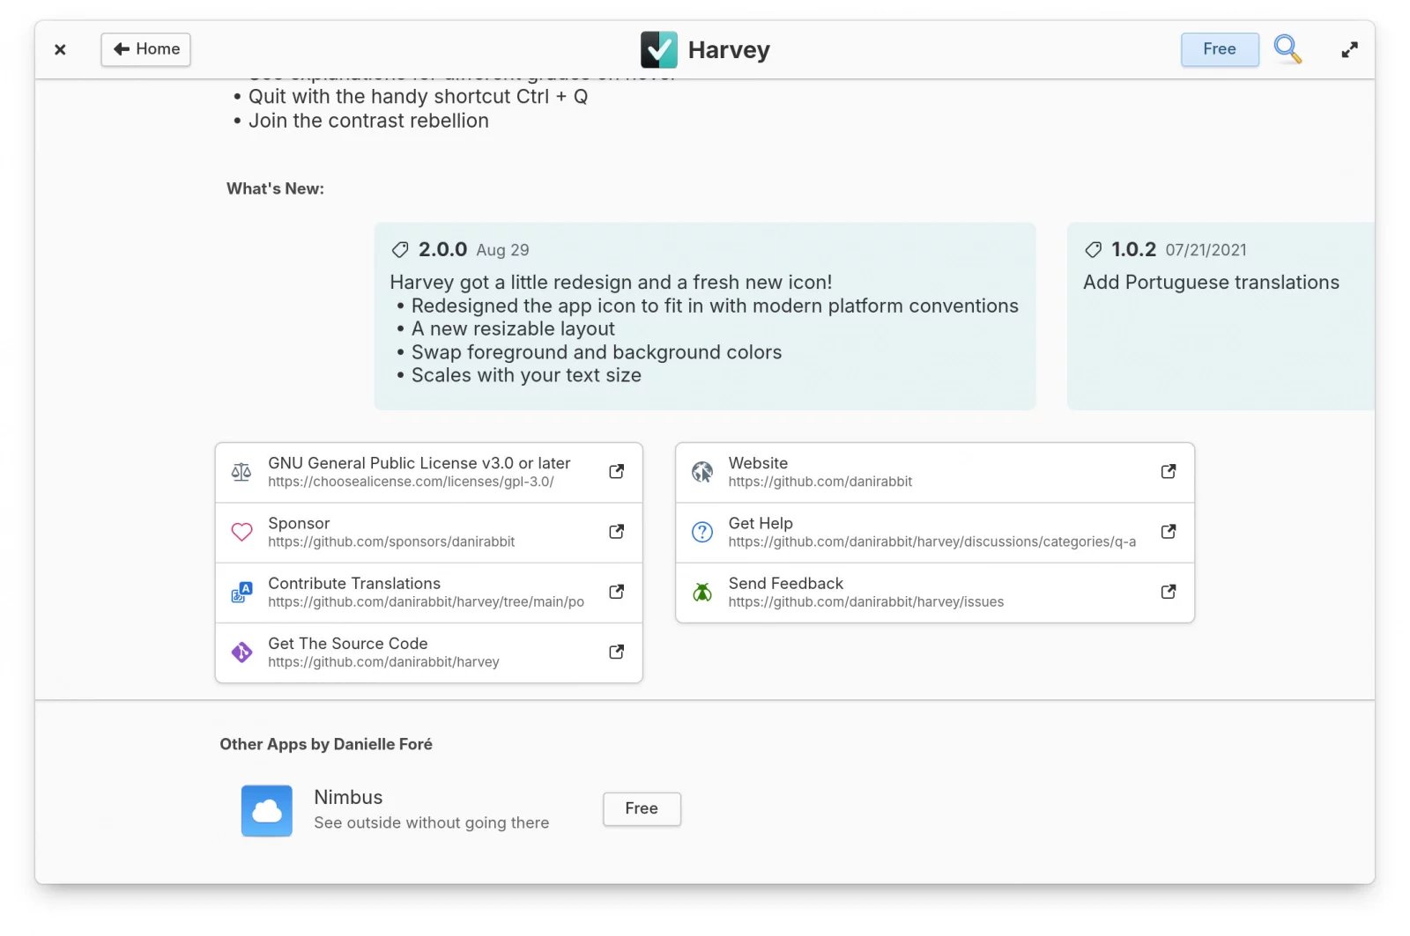Viewport: 1410px width, 936px height.
Task: Click the Home back button
Action: tap(145, 49)
